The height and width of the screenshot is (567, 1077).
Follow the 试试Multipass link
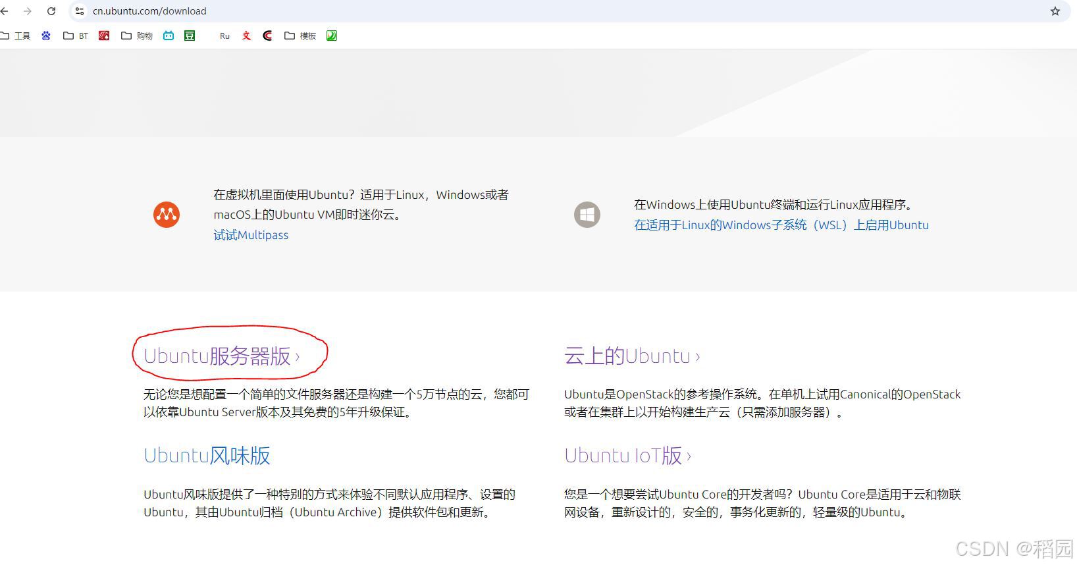(251, 235)
